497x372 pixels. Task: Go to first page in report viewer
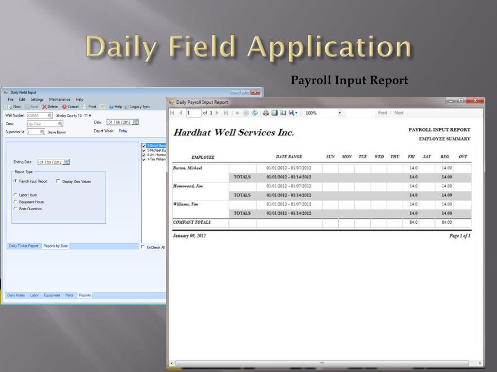pyautogui.click(x=172, y=113)
